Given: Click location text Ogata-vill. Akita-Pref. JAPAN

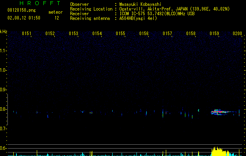Looking at the screenshot, I should (153, 9).
